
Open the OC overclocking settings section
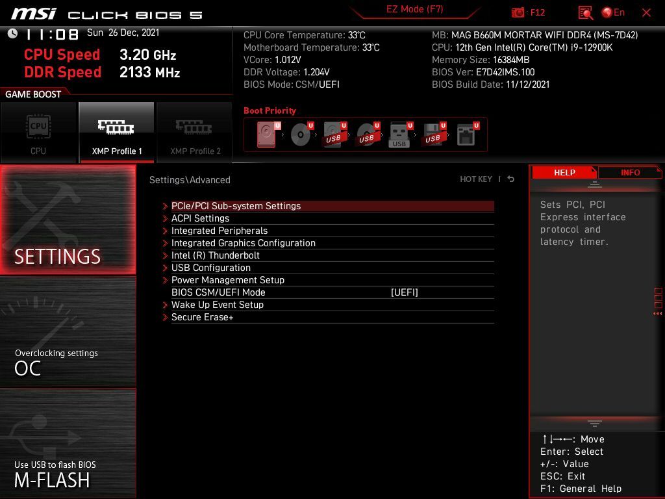(68, 331)
